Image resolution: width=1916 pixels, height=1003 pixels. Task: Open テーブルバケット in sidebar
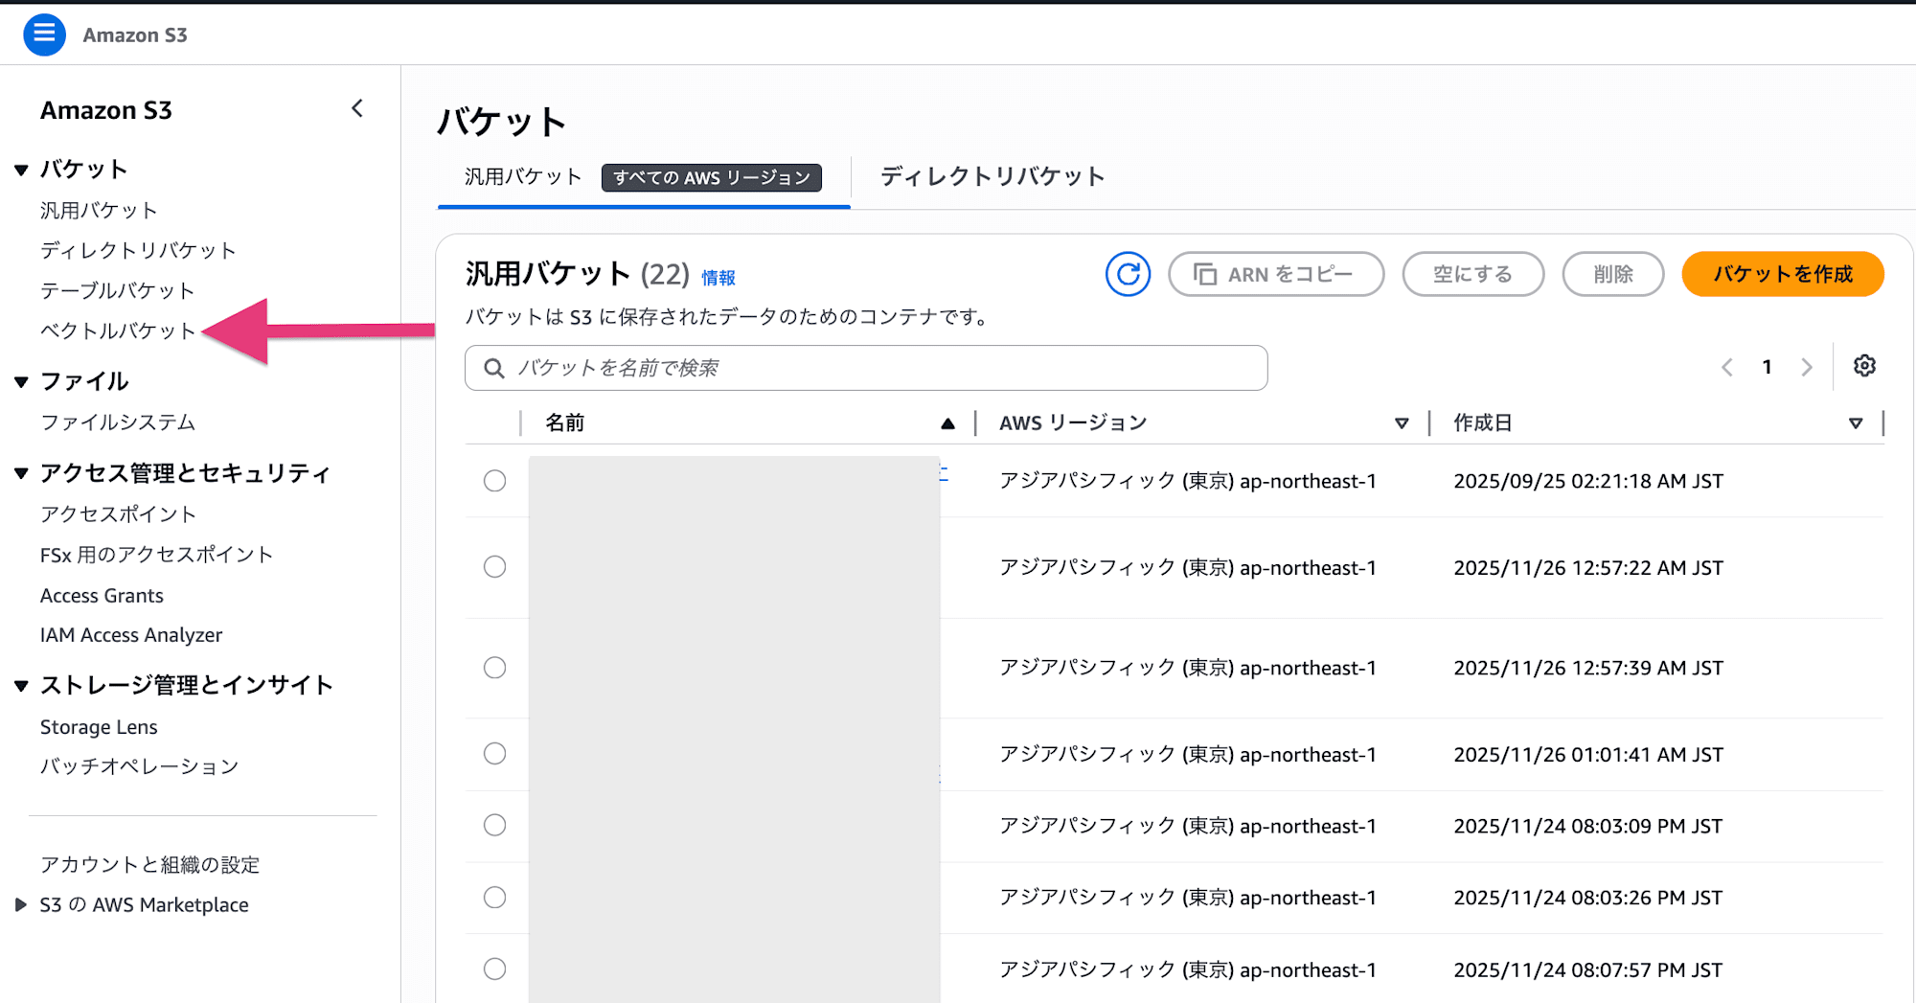[x=118, y=291]
